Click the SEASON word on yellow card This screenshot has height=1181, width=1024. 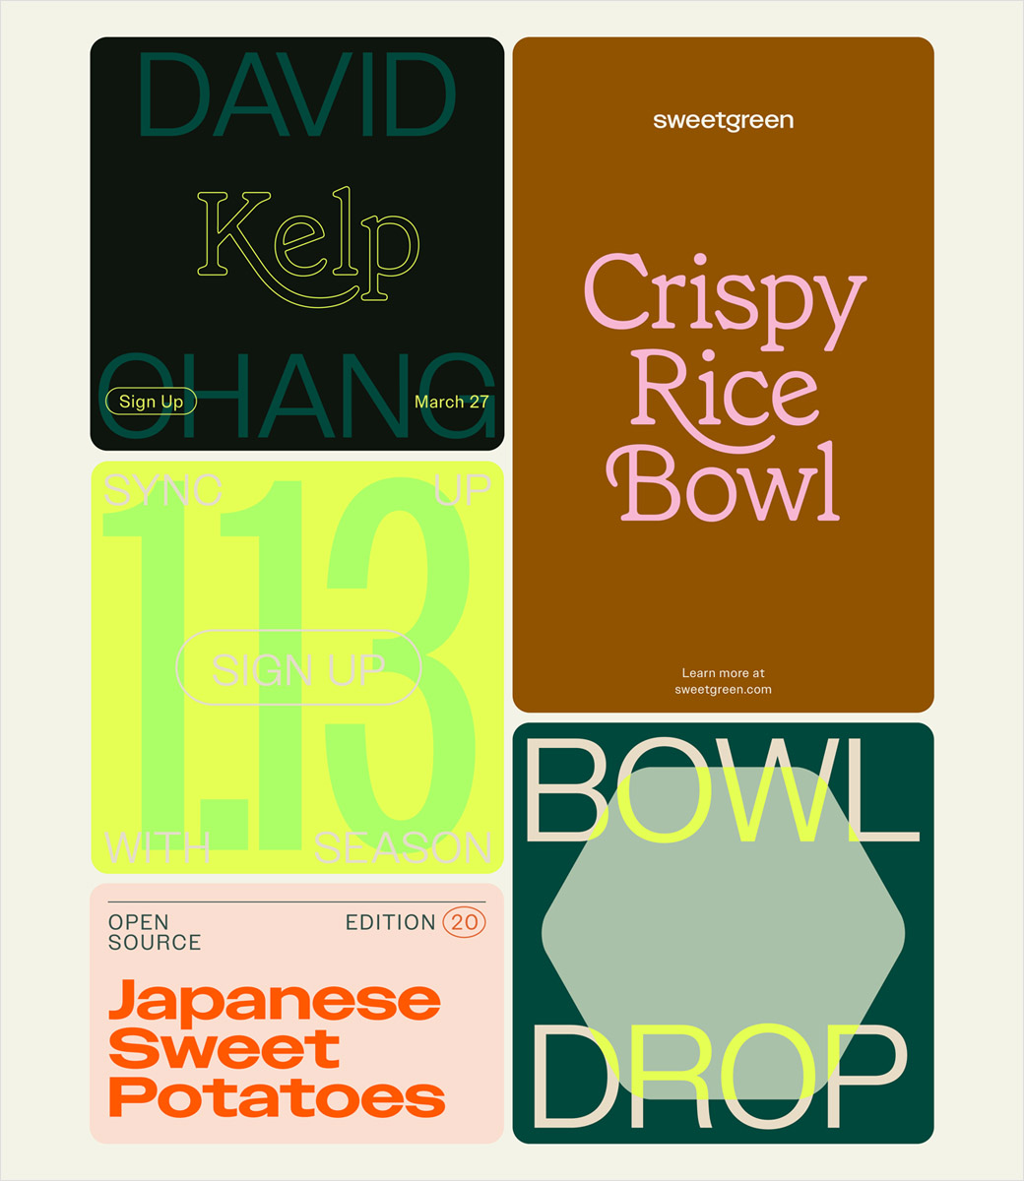point(403,847)
